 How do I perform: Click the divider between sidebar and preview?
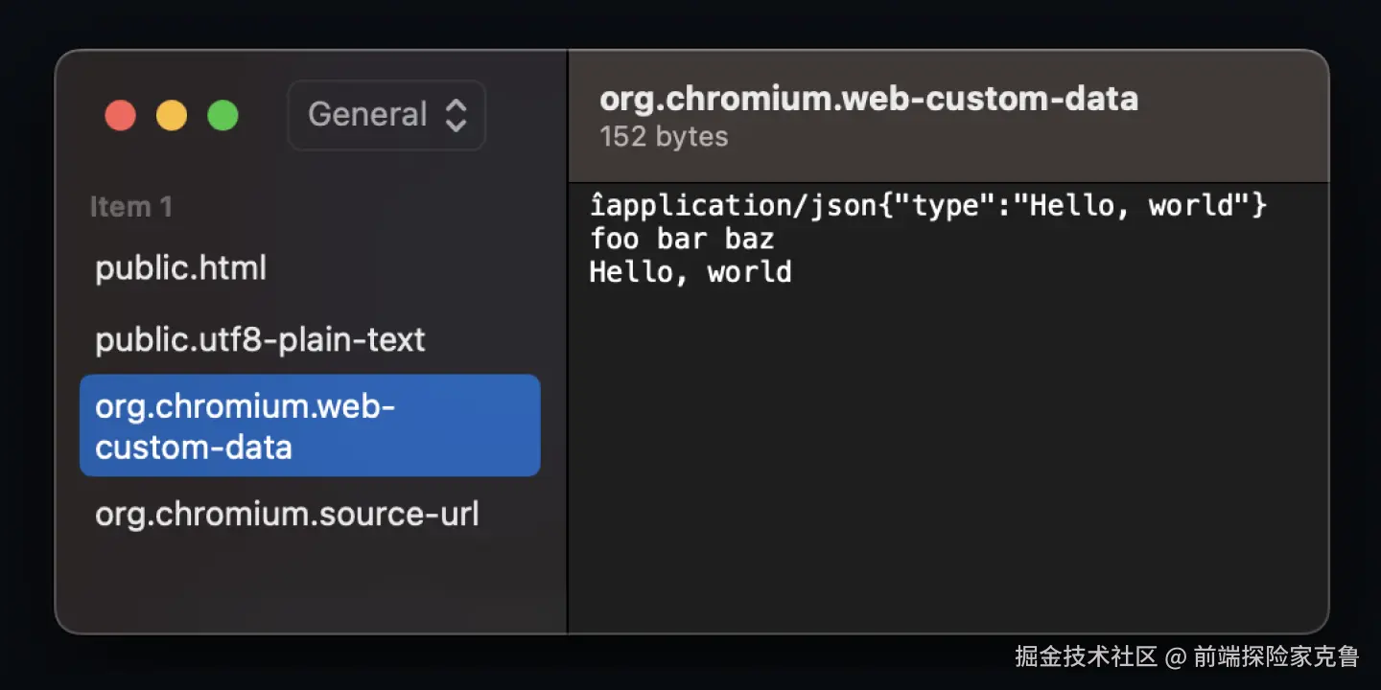point(568,342)
